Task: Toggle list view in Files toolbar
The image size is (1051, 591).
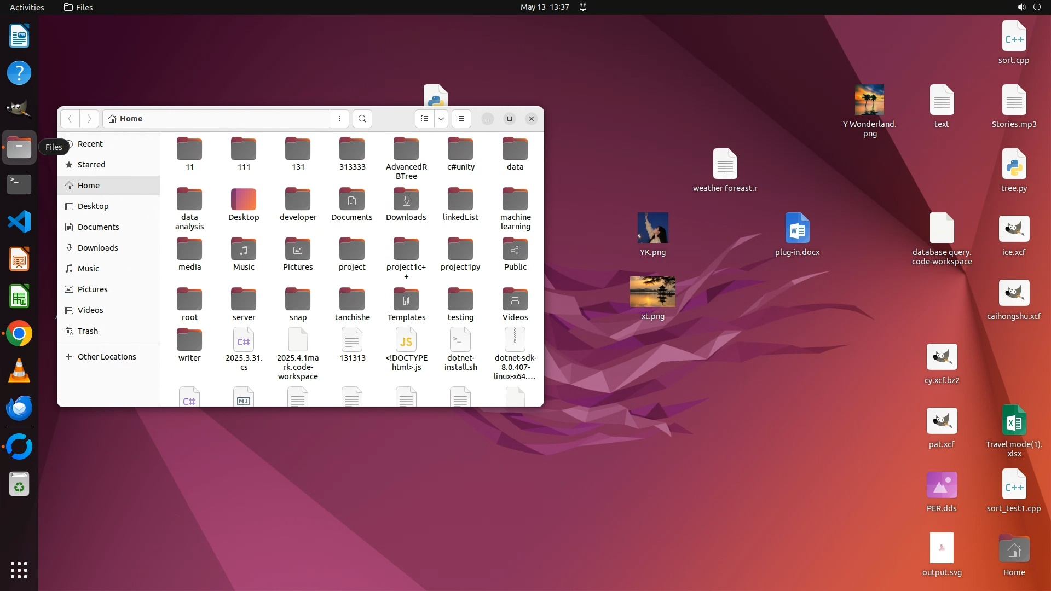Action: [425, 119]
